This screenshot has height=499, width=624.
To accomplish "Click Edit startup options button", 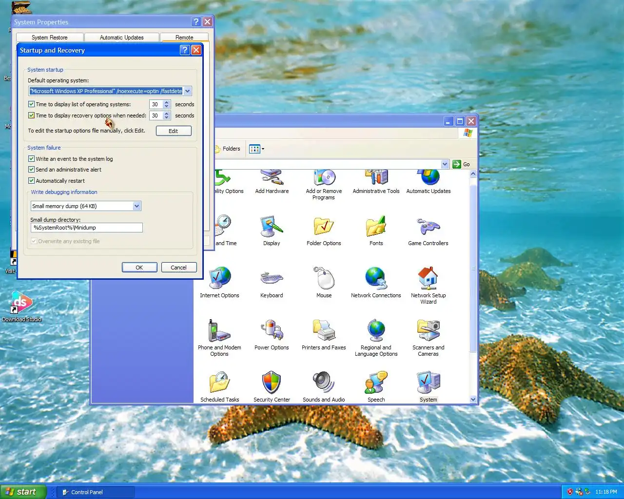I will coord(174,131).
